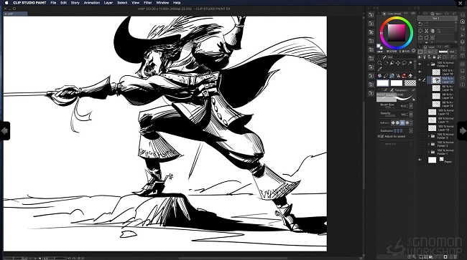
Task: Select the Move layer tool
Action: 397,63
